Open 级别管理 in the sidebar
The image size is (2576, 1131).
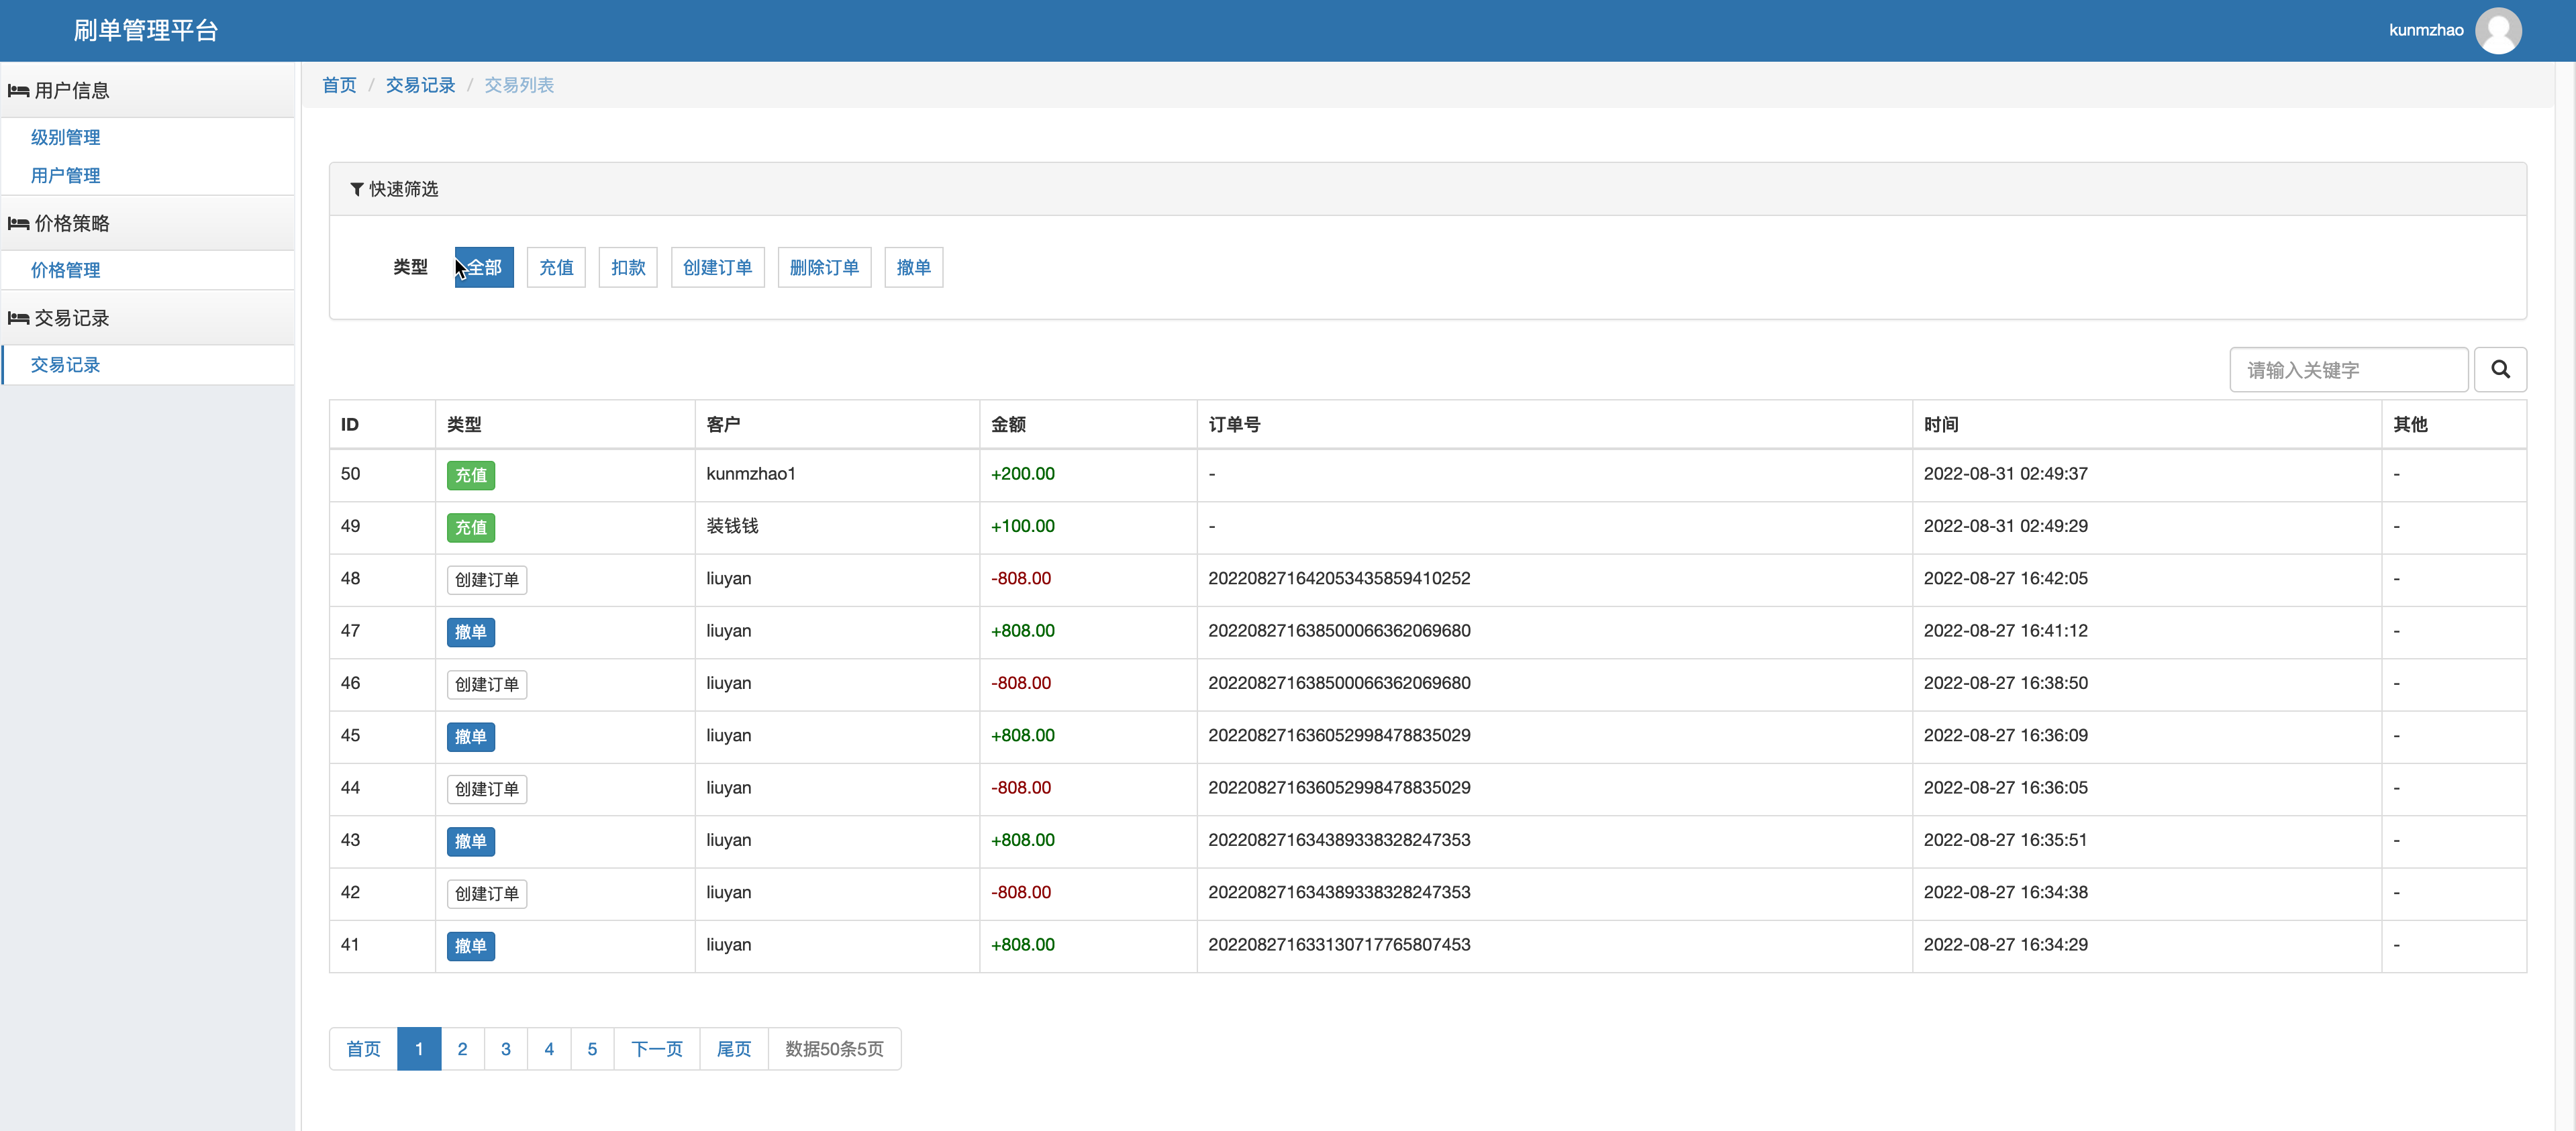tap(65, 138)
